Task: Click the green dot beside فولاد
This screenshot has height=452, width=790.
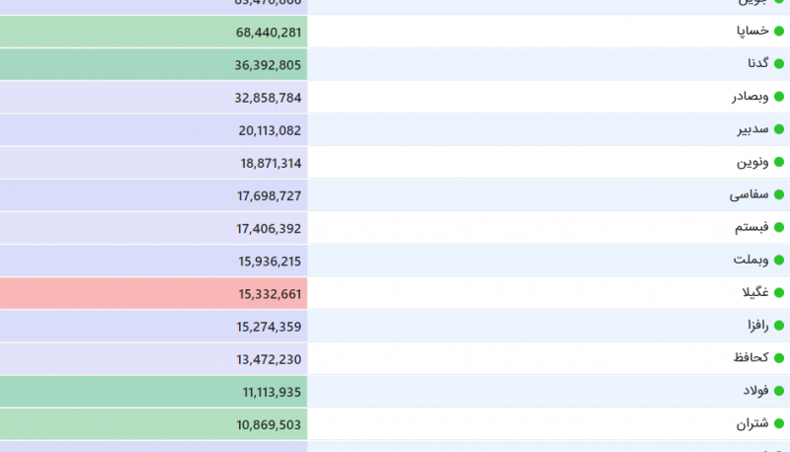Action: (x=779, y=391)
